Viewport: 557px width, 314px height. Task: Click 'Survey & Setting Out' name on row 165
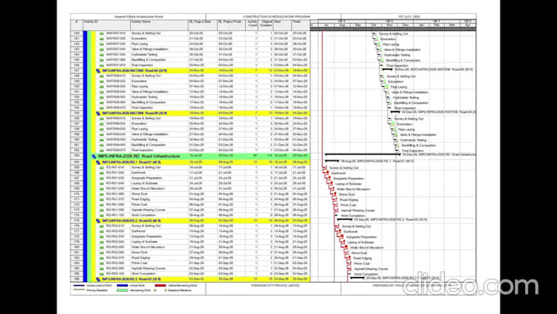[x=146, y=167]
